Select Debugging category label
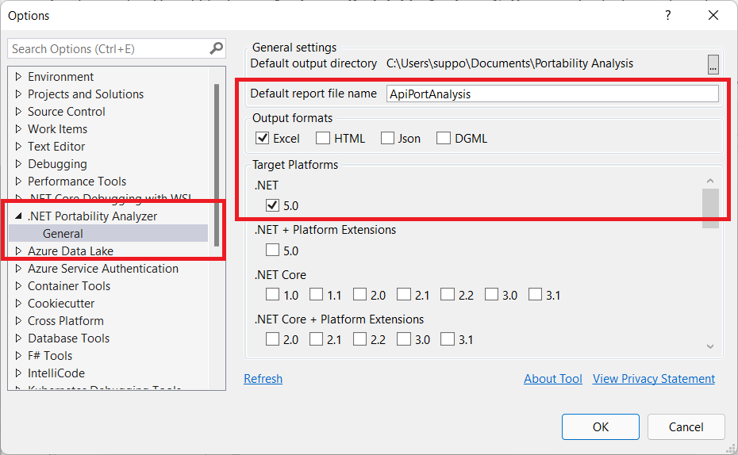 click(57, 163)
